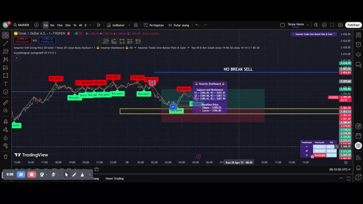Select the crosshair cursor tool
The image size is (363, 204).
pyautogui.click(x=5, y=35)
